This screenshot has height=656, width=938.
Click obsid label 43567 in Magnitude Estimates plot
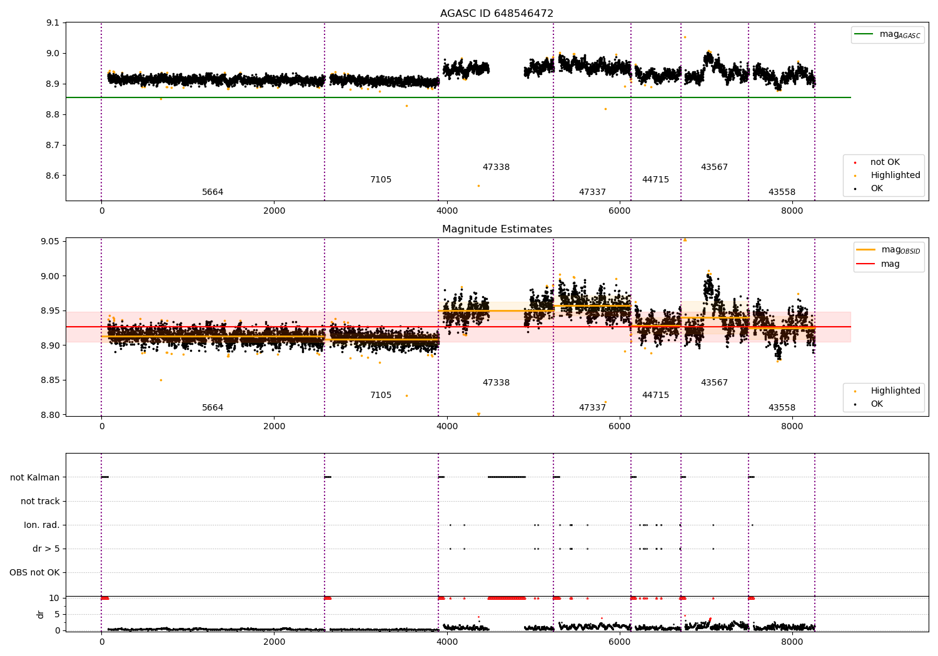pyautogui.click(x=714, y=382)
